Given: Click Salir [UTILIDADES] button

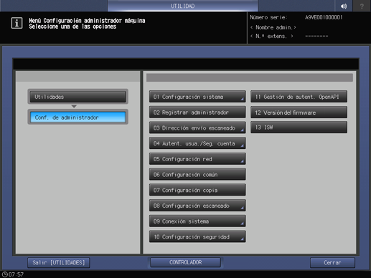Looking at the screenshot, I should [59, 262].
